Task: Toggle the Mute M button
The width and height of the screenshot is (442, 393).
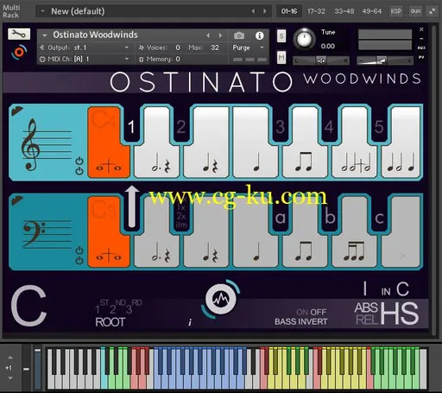Action: coord(281,58)
